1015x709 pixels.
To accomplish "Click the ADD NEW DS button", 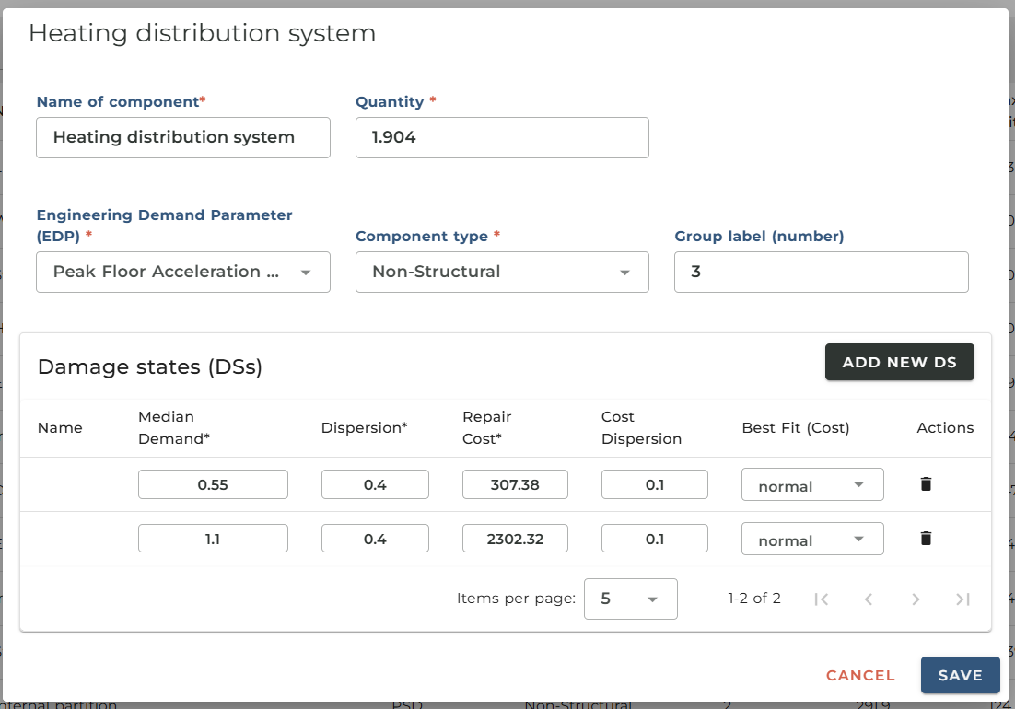I will coord(899,362).
